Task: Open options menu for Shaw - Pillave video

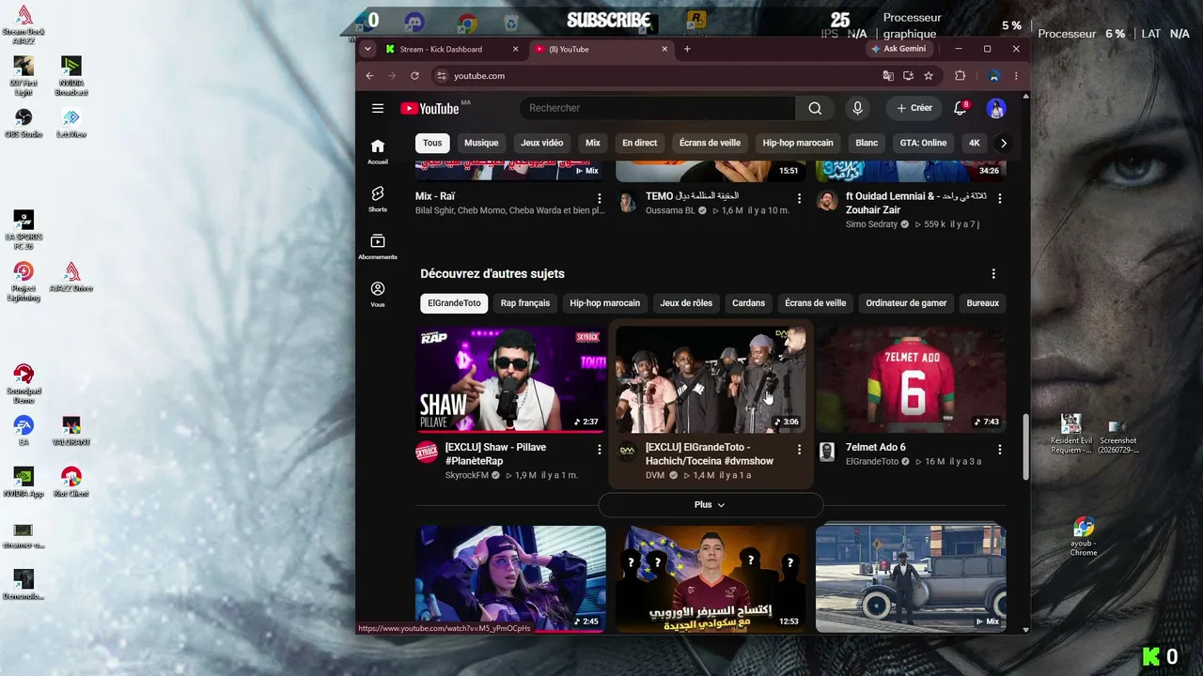Action: (x=600, y=450)
